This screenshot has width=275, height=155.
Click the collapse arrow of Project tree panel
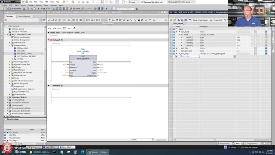coord(45,12)
